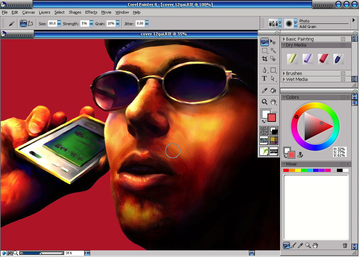The width and height of the screenshot is (359, 257).
Task: Open the Effects menu
Action: [91, 12]
